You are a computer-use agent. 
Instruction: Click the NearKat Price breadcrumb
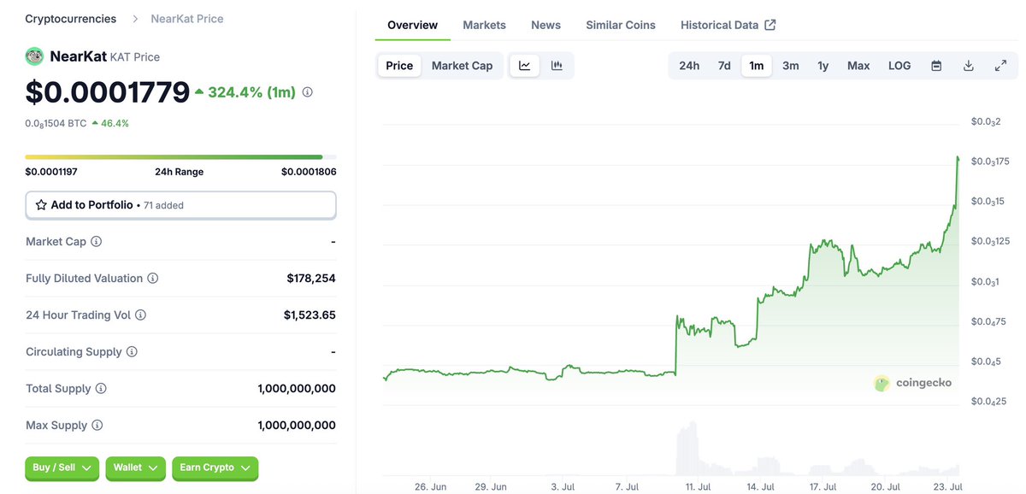[187, 19]
